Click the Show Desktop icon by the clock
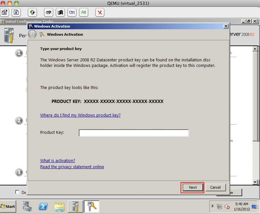 254,207
